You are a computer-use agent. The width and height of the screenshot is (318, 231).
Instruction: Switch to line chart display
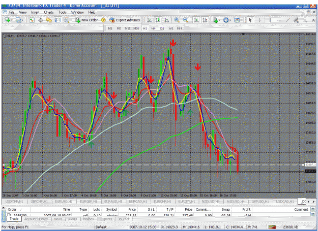point(167,20)
